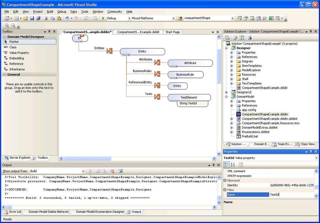
Task: Click the Zoom In magnifier icon
Action: click(x=7, y=26)
